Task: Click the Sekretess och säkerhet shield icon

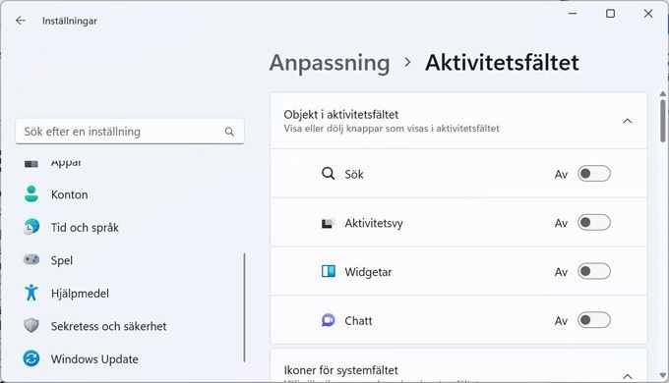Action: (31, 326)
